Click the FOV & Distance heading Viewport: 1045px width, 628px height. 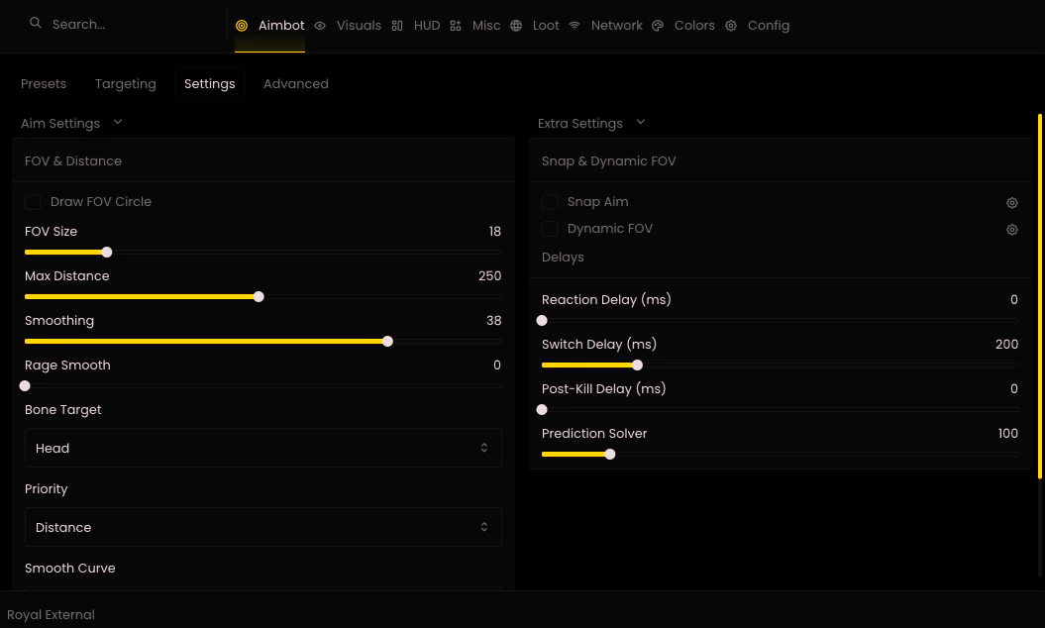tap(73, 161)
